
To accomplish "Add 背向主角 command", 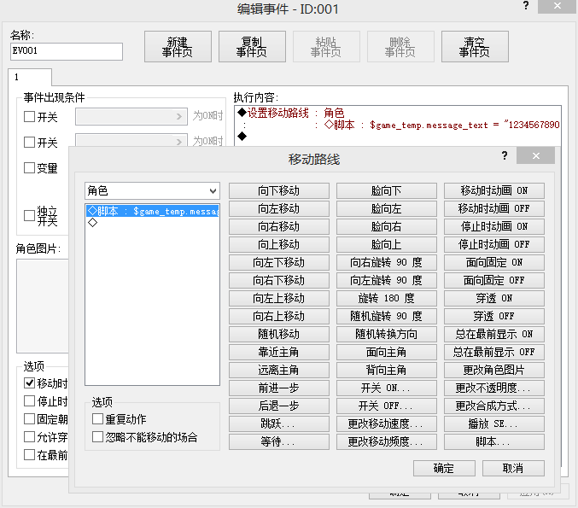I will (386, 371).
